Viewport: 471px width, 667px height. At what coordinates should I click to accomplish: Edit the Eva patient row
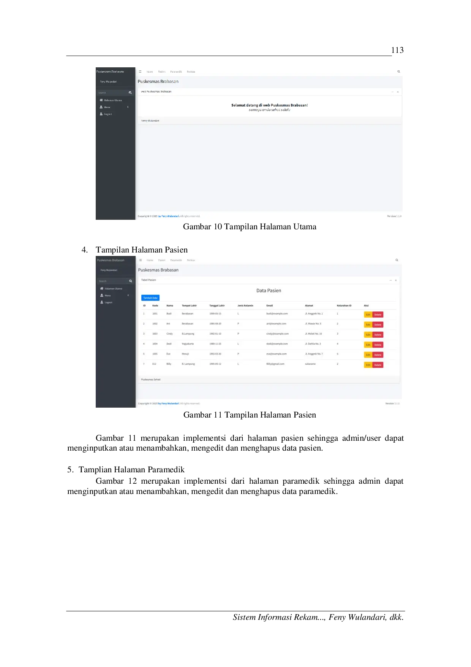pyautogui.click(x=368, y=355)
